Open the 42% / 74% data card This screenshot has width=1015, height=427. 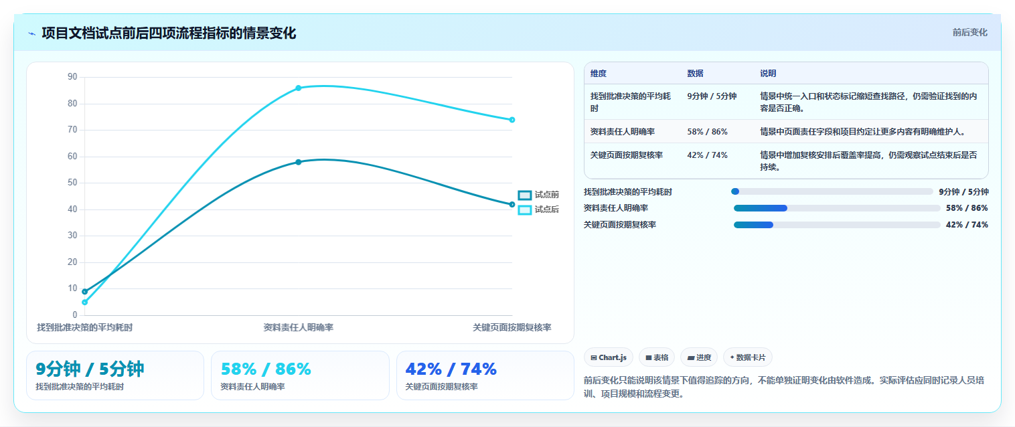[485, 375]
